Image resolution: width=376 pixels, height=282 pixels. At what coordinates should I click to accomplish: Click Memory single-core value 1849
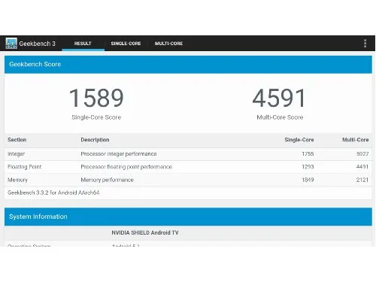(x=308, y=180)
